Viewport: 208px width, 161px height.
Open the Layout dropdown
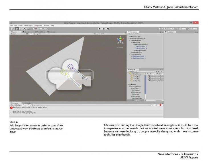(192, 29)
